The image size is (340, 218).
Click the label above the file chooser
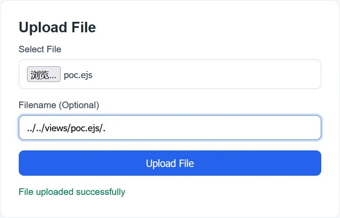pyautogui.click(x=40, y=49)
